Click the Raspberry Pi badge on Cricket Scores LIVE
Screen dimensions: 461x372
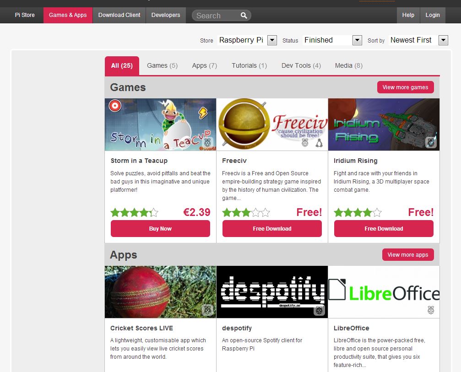(207, 310)
